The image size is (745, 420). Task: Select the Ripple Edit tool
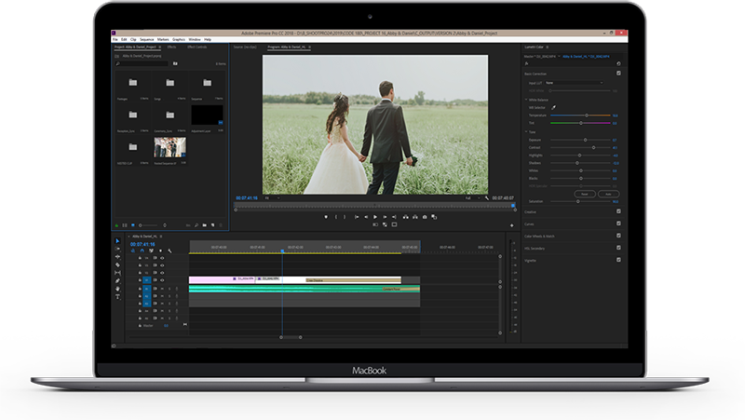[117, 257]
